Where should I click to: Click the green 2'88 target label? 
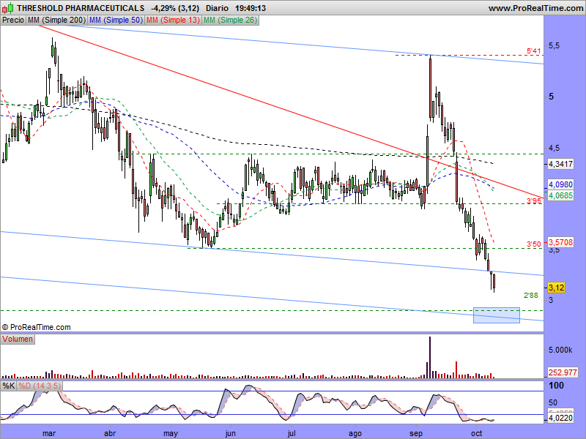pos(530,296)
